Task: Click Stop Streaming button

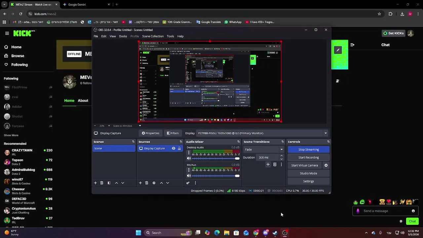Action: 308,149
